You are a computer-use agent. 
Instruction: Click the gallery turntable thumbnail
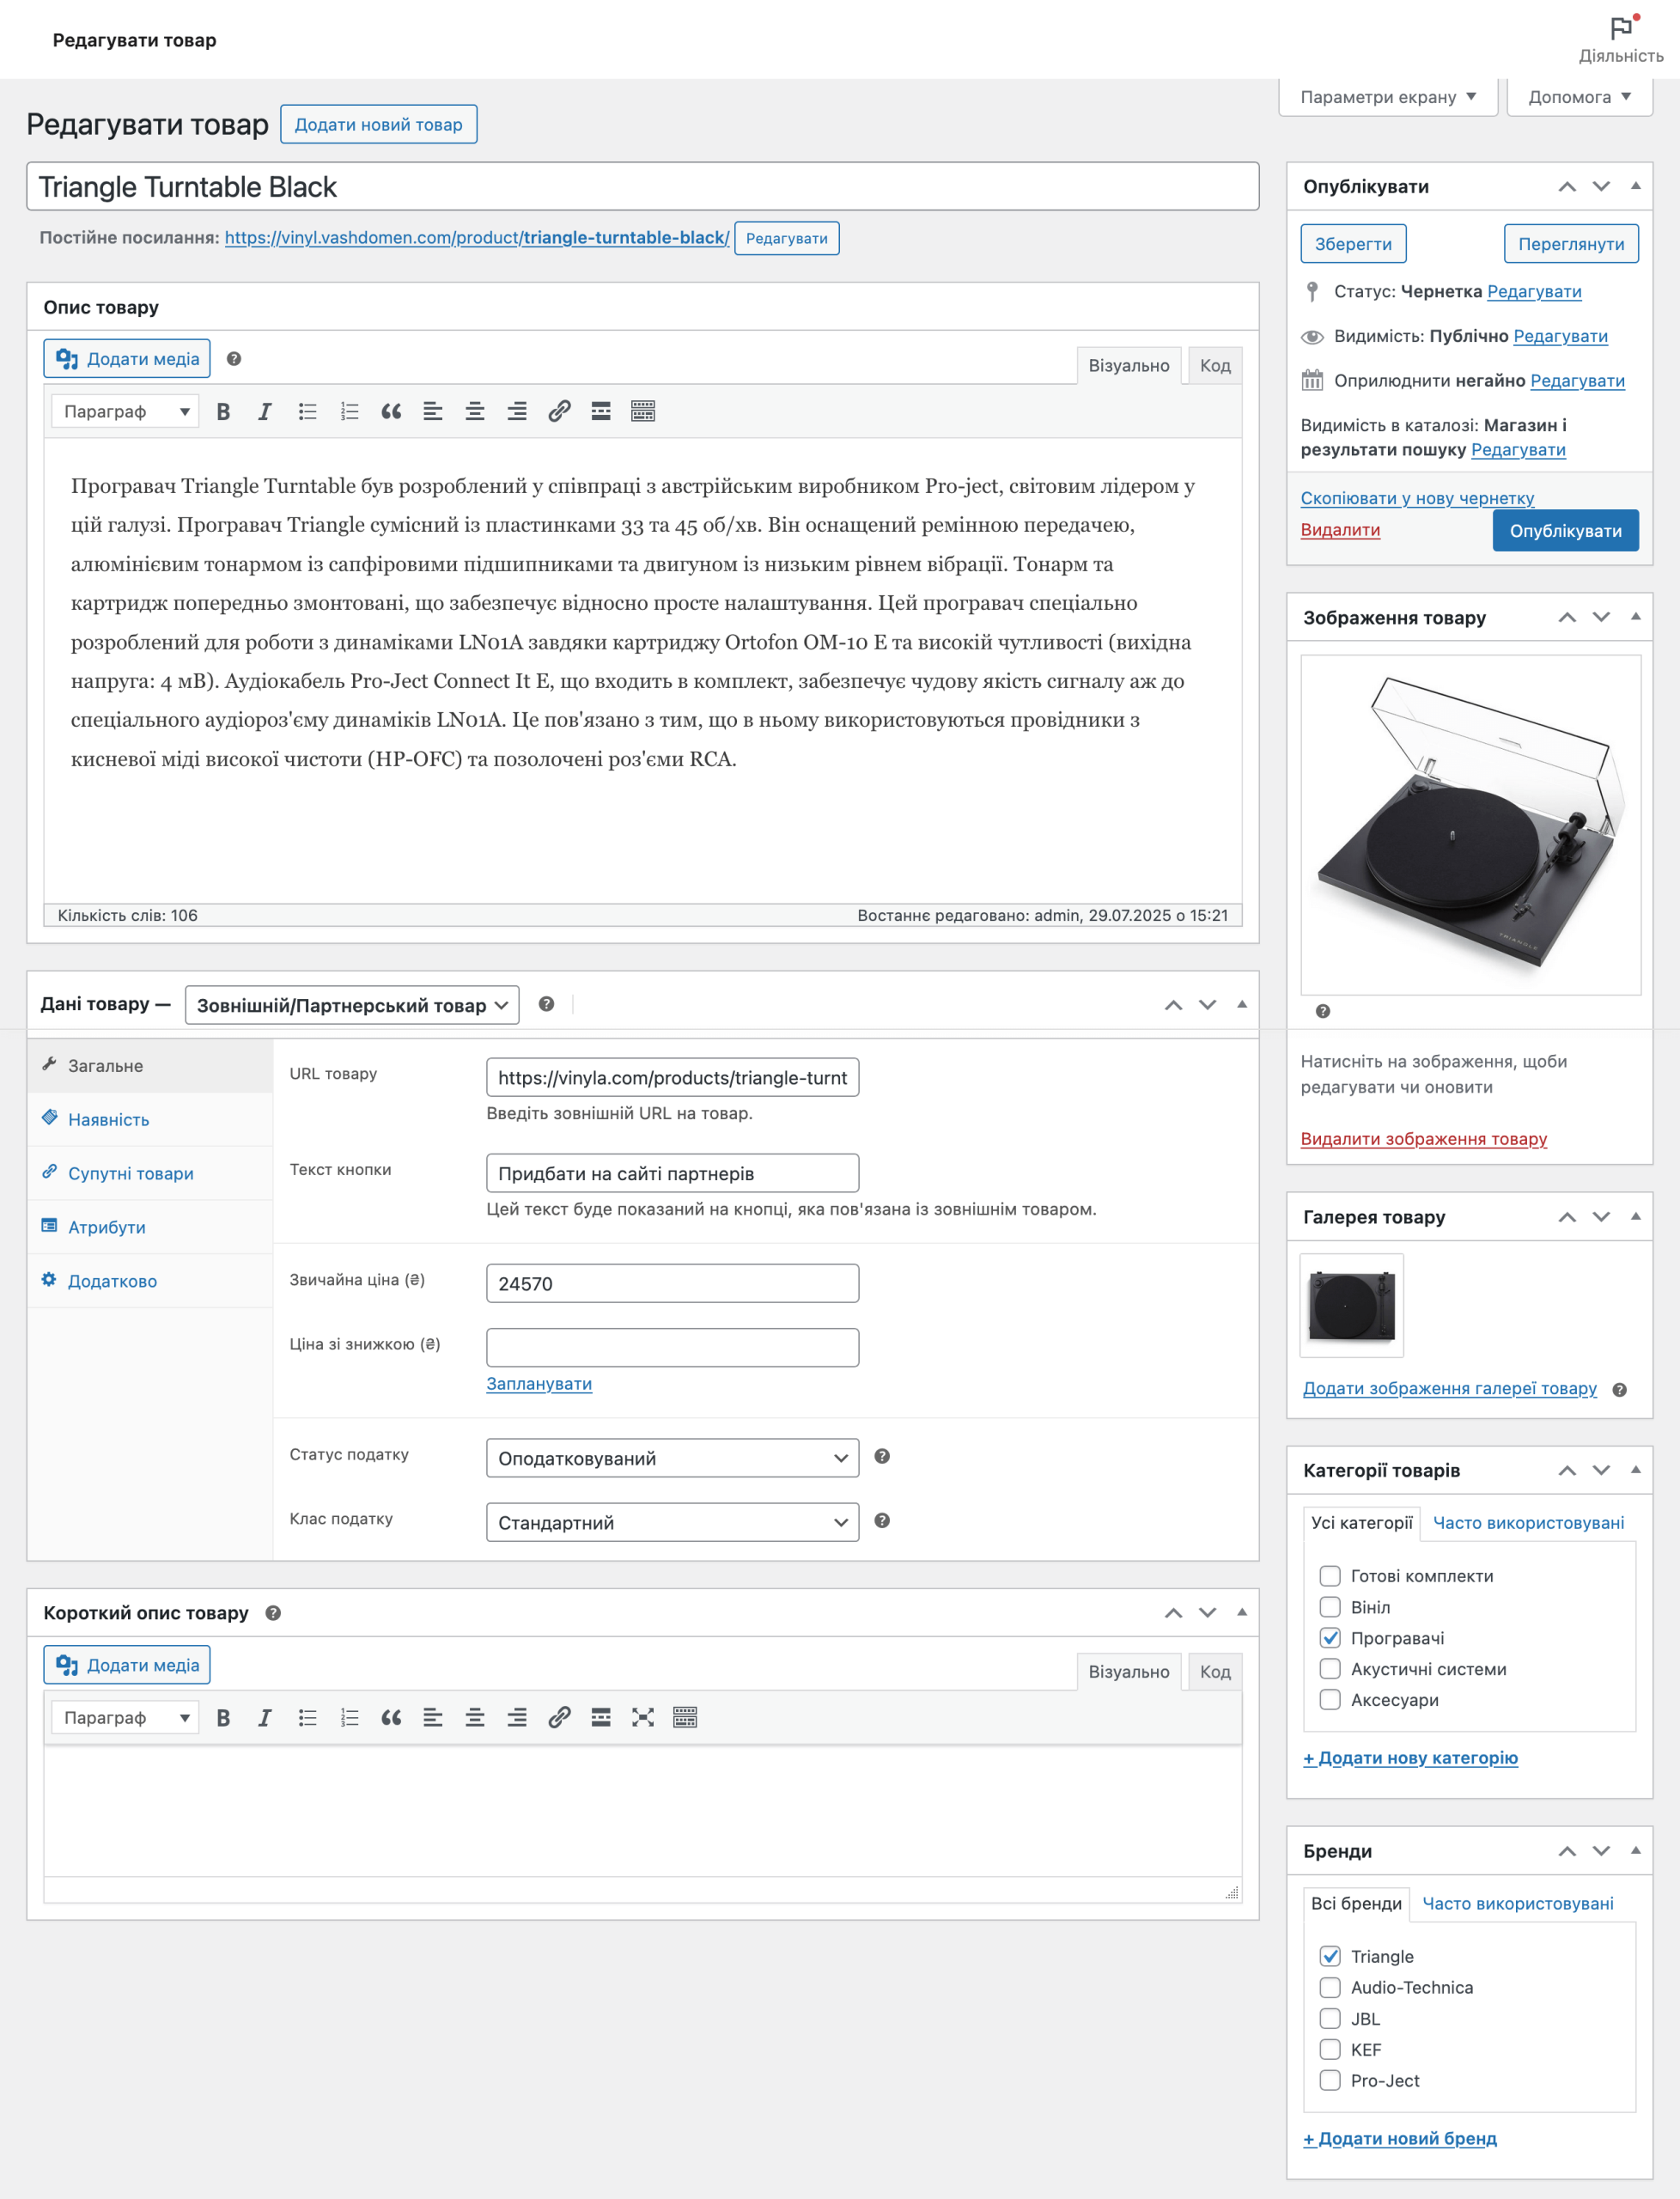pos(1351,1305)
